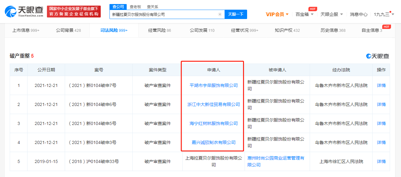Switch to the 查老板 search tab
This screenshot has height=177, width=401.
[x=135, y=7]
